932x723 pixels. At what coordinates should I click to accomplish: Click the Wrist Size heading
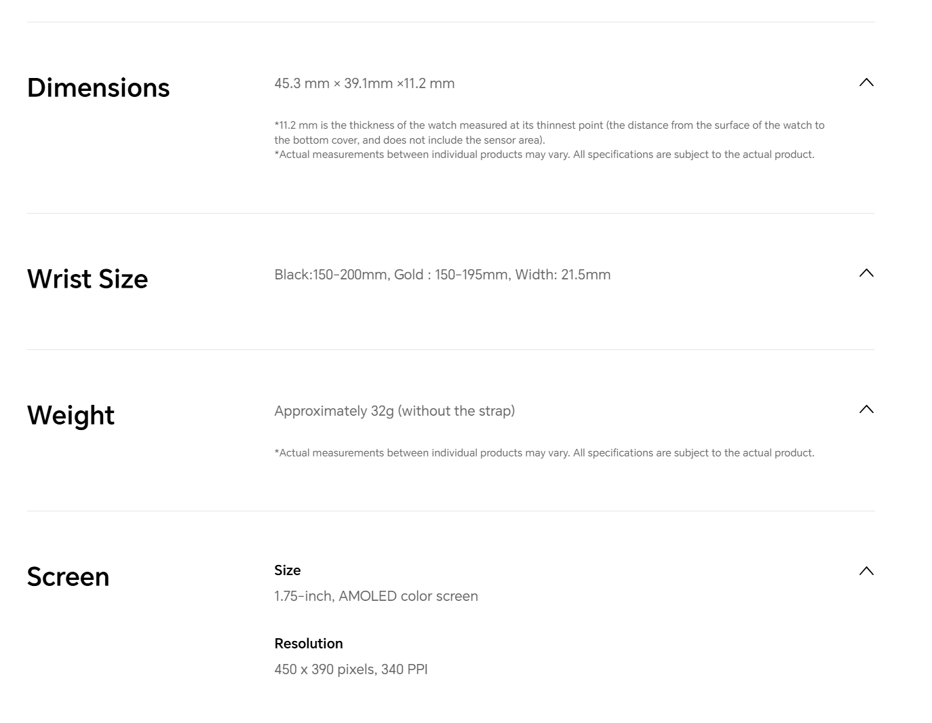click(88, 279)
